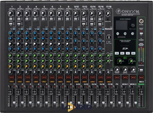Click the SD card slot logo
This screenshot has width=153, height=113.
[x=125, y=48]
